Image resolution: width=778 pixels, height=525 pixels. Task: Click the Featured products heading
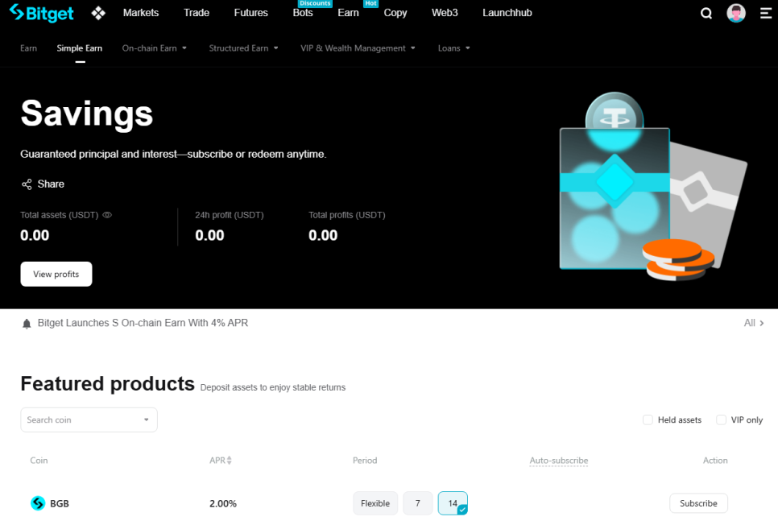(108, 383)
